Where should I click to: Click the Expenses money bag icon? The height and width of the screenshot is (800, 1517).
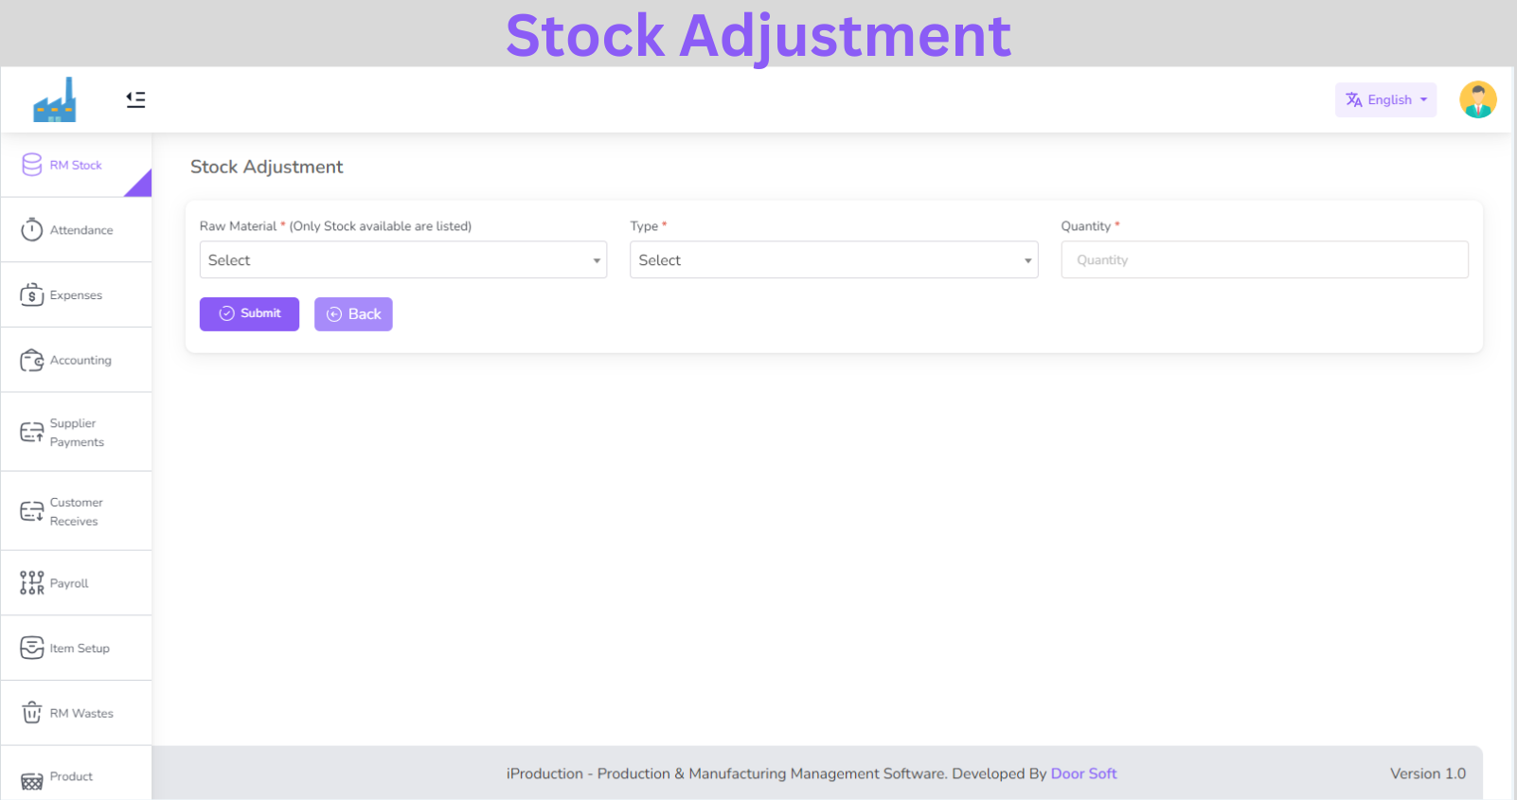point(32,294)
